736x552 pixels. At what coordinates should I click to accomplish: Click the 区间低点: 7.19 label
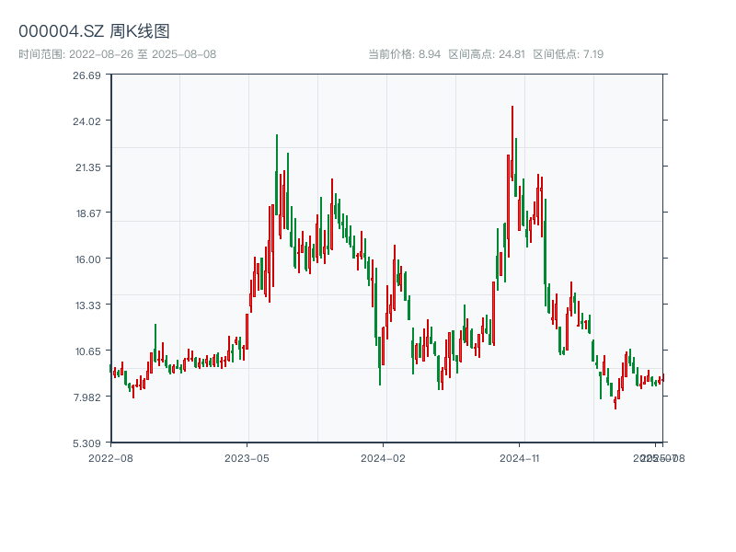pos(568,54)
